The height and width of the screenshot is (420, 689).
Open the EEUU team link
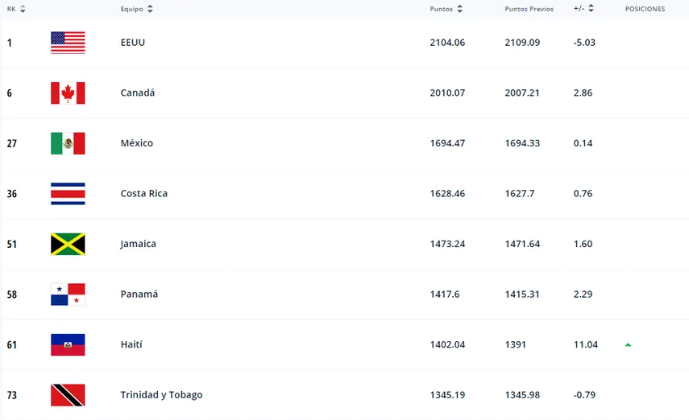point(132,43)
